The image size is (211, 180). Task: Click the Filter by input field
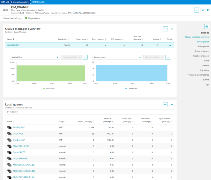[90, 112]
